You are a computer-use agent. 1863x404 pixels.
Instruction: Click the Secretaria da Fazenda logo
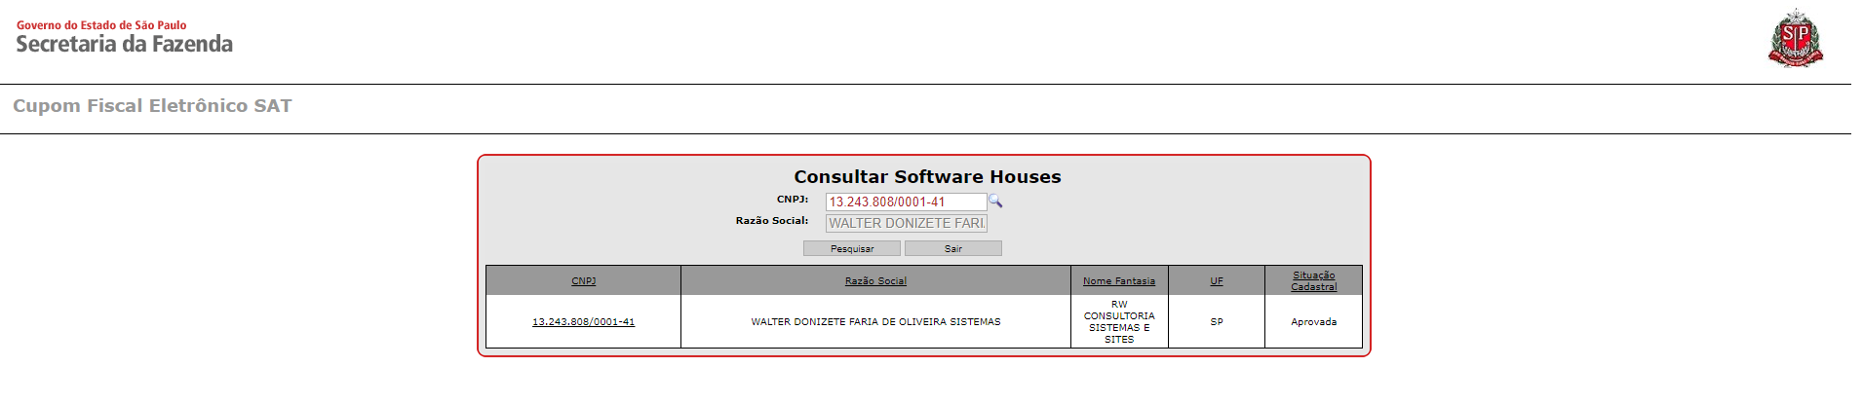pos(125,37)
